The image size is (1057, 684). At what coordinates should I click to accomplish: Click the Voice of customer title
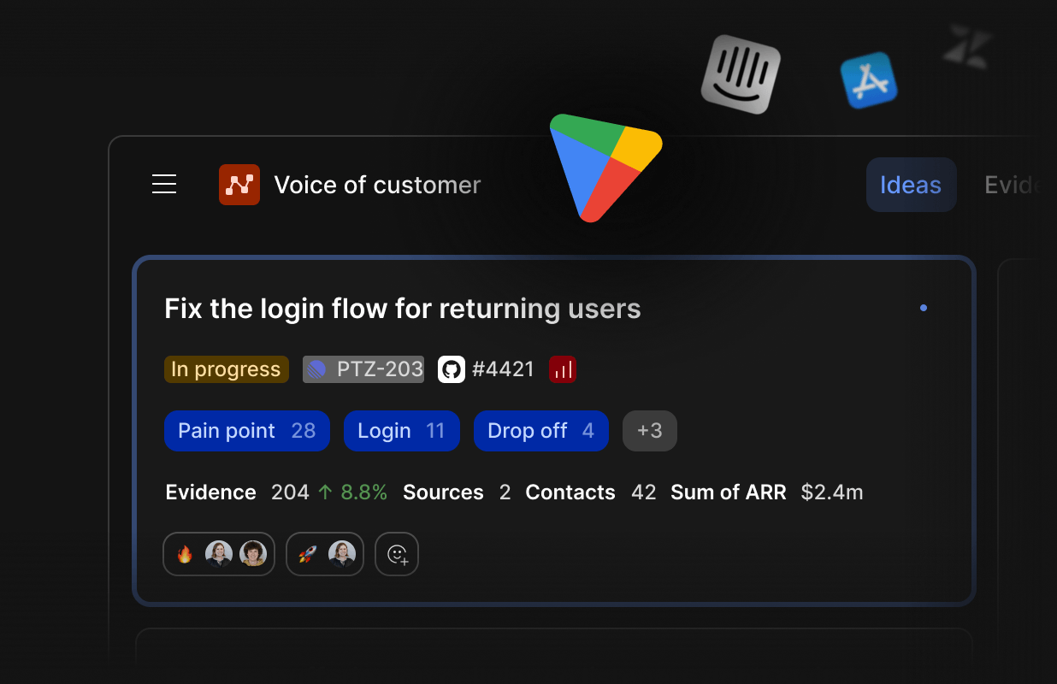[x=377, y=185]
